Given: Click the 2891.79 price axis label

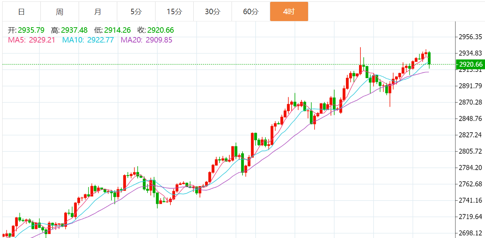Looking at the screenshot, I should 471,86.
